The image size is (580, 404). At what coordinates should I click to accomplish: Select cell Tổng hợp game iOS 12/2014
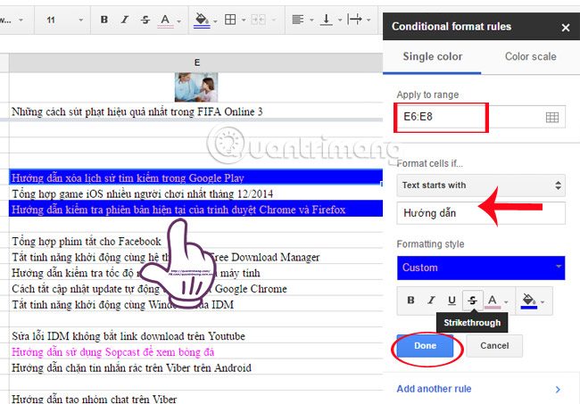tap(196, 194)
